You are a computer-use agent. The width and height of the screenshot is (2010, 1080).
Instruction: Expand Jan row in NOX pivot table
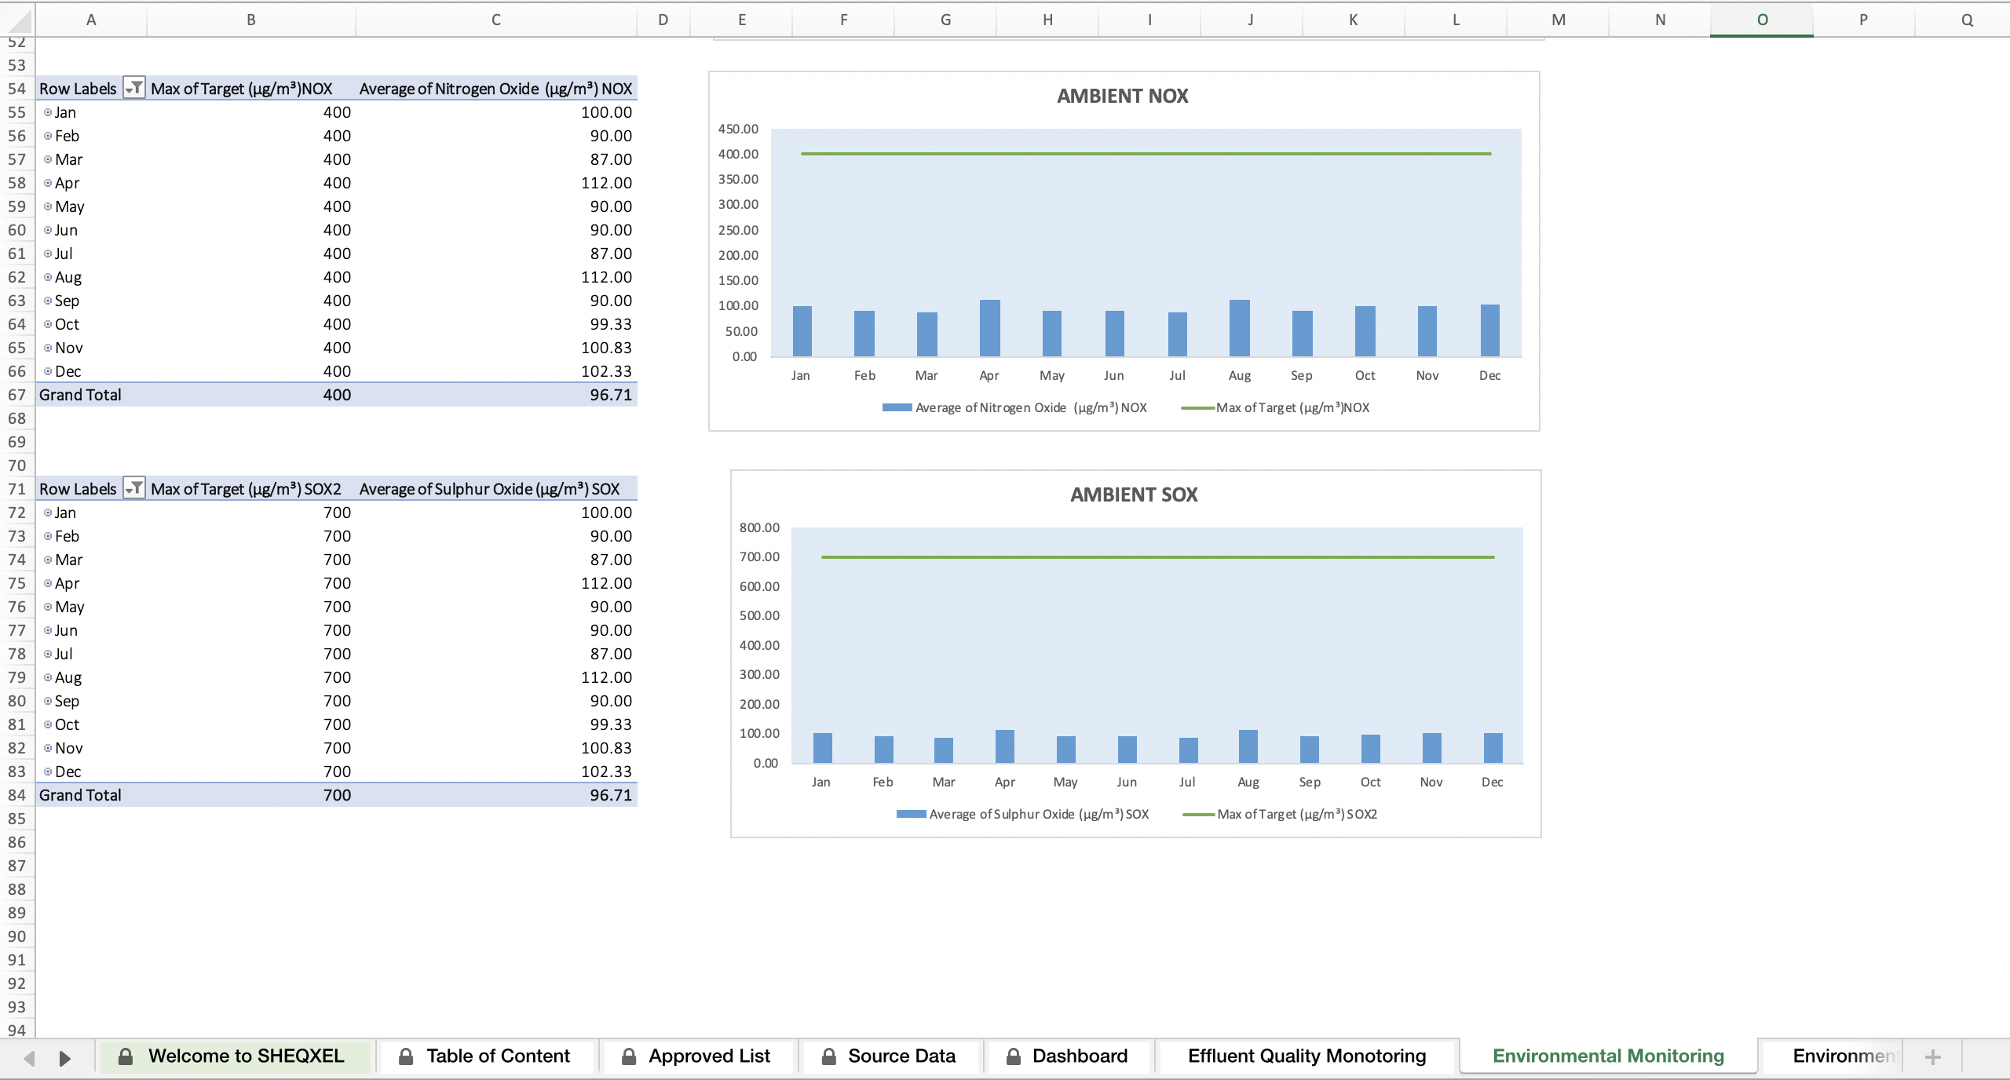coord(48,112)
